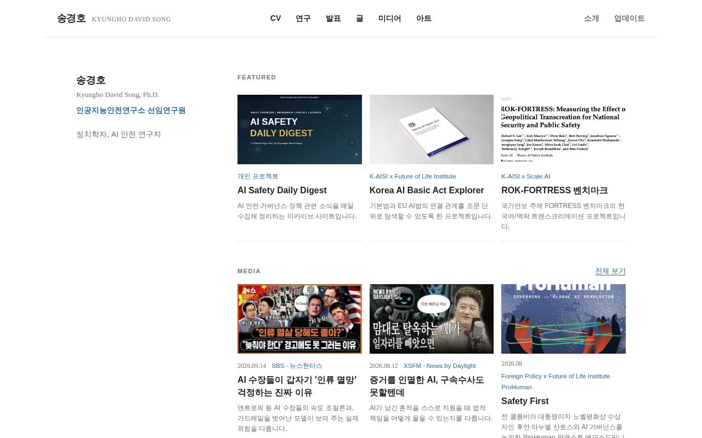Open the News by Daylight video thumbnail
The image size is (702, 438).
coord(432,319)
